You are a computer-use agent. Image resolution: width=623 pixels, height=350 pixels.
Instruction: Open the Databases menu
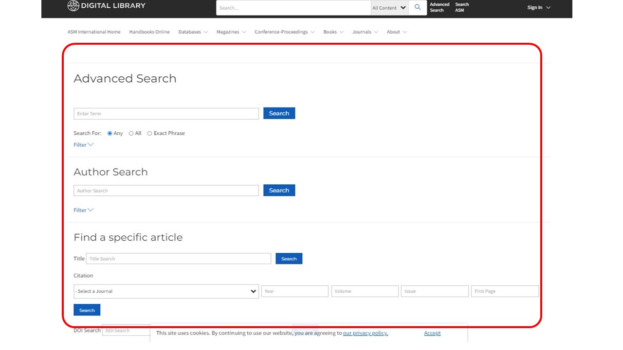(x=193, y=32)
